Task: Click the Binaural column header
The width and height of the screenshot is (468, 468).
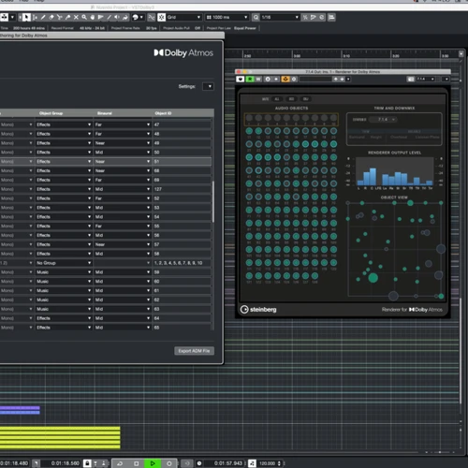Action: tap(105, 113)
